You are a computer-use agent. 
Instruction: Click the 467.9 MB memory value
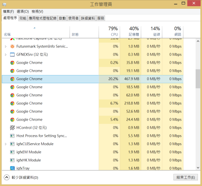(x=132, y=79)
